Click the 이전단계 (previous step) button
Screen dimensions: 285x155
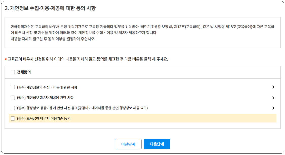click(x=128, y=144)
